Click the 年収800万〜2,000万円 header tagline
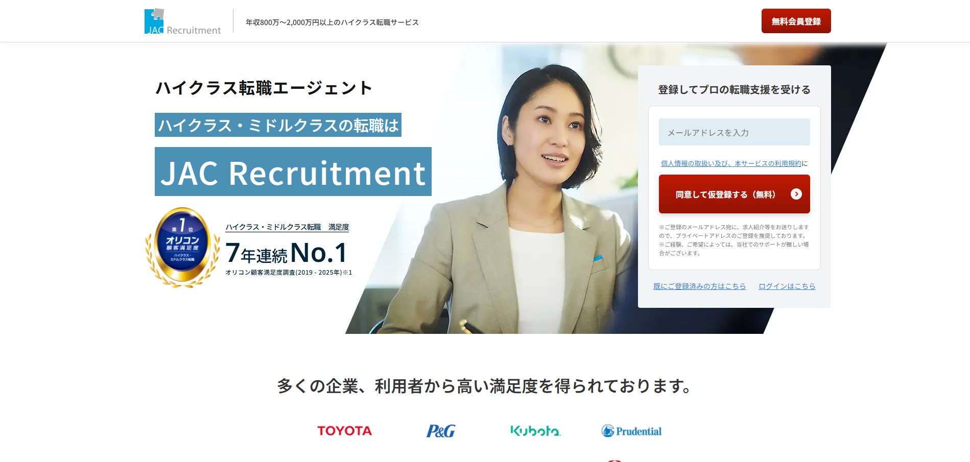The height and width of the screenshot is (462, 970). pos(332,22)
